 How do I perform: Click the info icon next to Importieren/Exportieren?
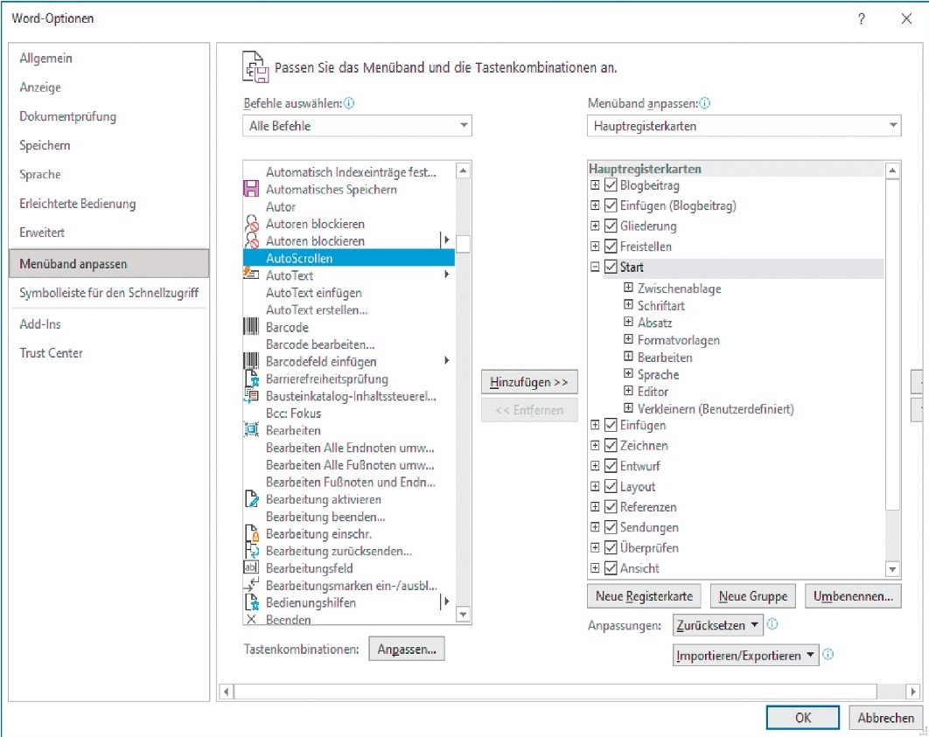(x=828, y=654)
